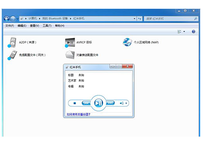204x148 pixels.
Task: Click the Back navigation arrow
Action: (7, 19)
